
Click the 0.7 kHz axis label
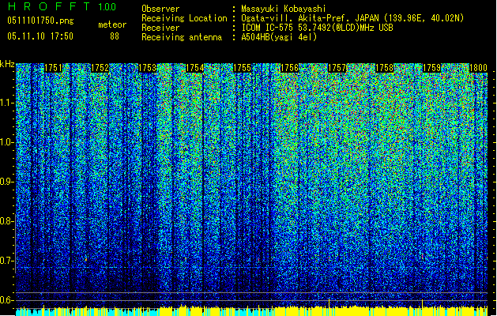6,261
